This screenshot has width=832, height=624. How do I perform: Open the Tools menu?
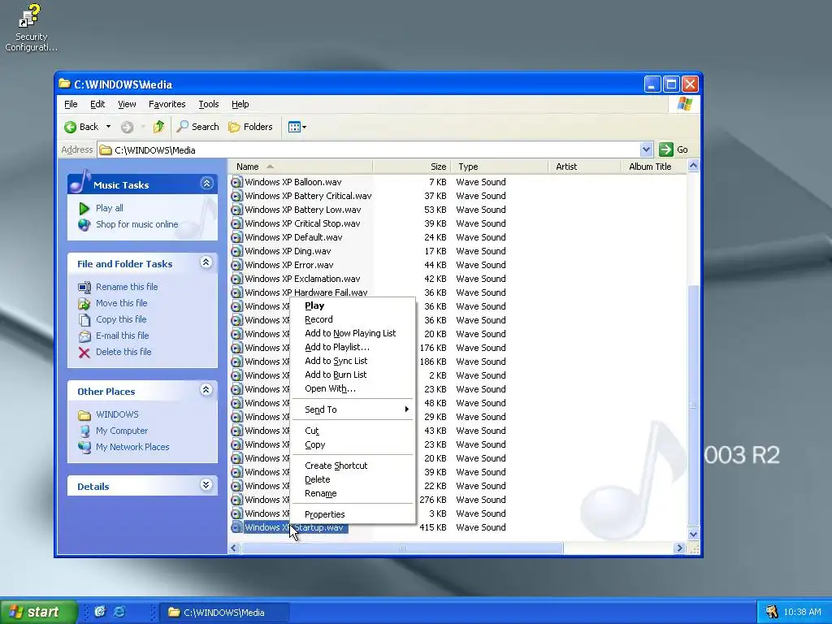coord(209,104)
